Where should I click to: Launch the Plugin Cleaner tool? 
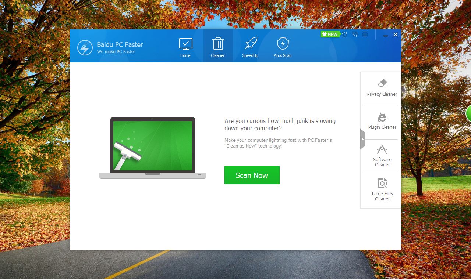tap(382, 121)
